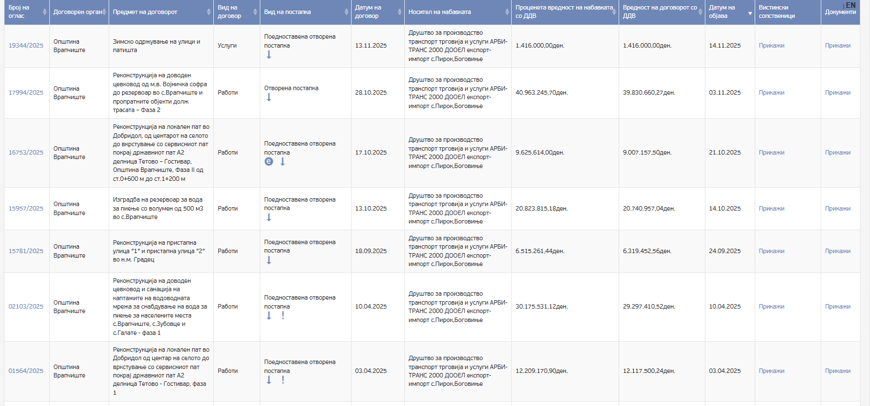Click the down-arrow icon in row 17994/2025
Viewport: 870px width, 406px height.
(x=269, y=97)
